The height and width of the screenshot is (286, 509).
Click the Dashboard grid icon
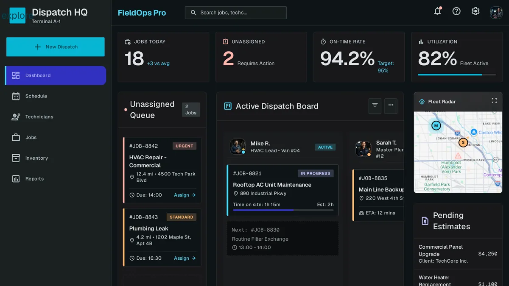click(16, 75)
